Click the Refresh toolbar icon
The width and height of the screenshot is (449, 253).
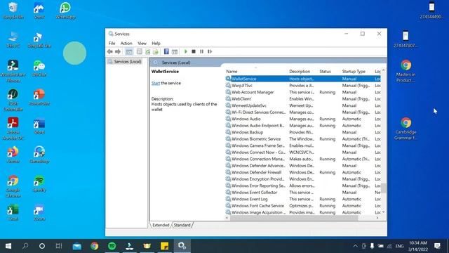pyautogui.click(x=148, y=51)
